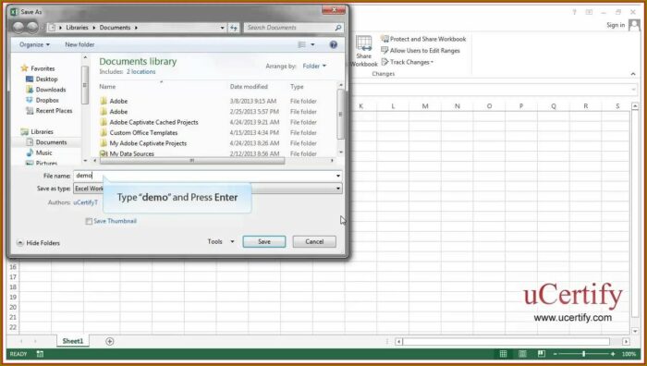This screenshot has height=366, width=647.
Task: Switch to Normal view icon
Action: point(504,354)
